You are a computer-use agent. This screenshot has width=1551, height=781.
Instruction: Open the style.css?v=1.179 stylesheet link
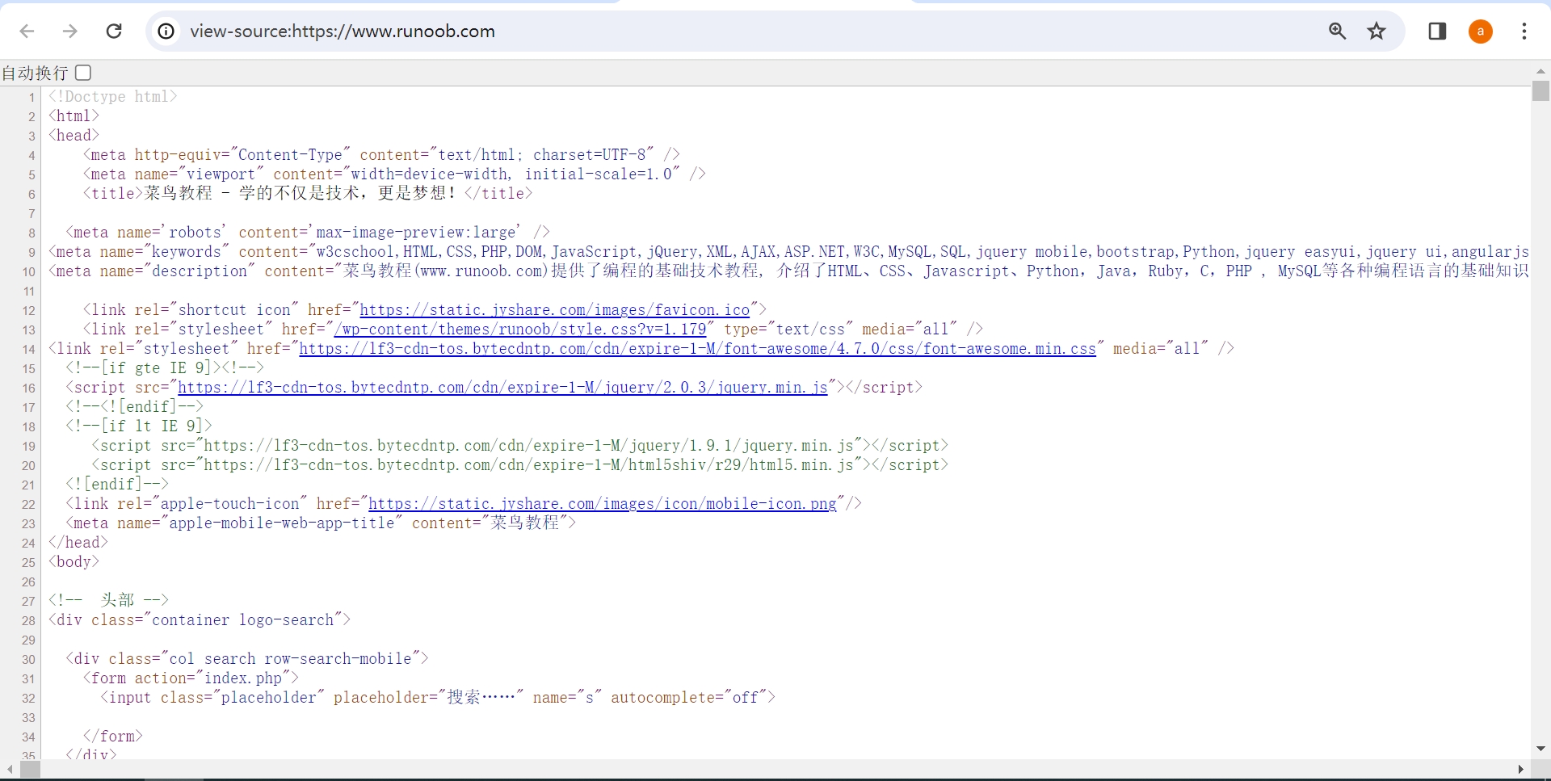coord(520,330)
